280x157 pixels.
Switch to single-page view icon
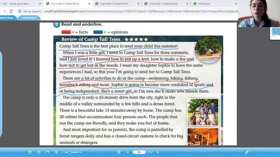click(x=47, y=152)
